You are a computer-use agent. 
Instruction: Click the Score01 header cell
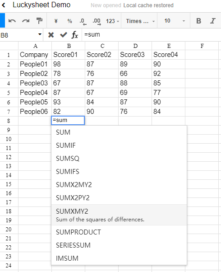[x=69, y=55]
